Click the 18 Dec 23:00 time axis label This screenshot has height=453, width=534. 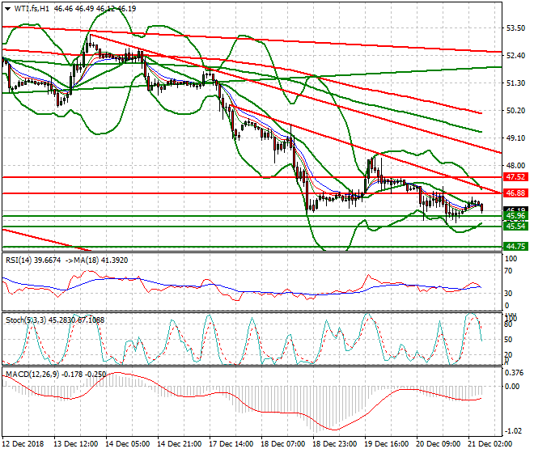click(x=334, y=444)
